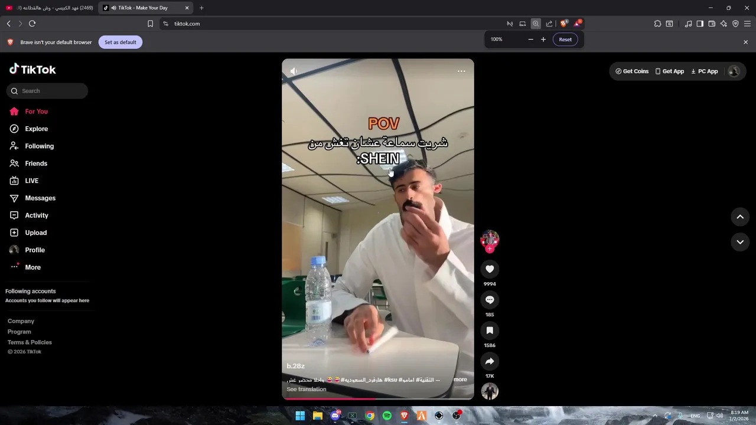Dismiss the default browser notification bar
Image resolution: width=756 pixels, height=425 pixels.
click(745, 42)
